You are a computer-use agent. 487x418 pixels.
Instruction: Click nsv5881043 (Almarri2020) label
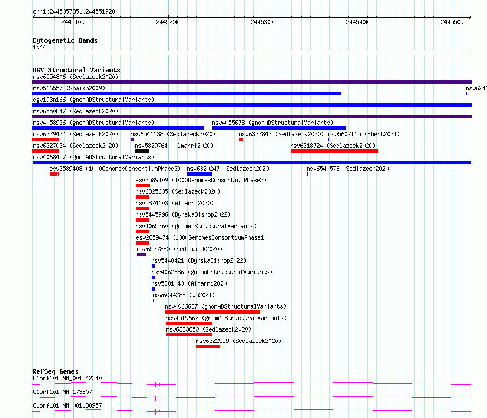190,283
